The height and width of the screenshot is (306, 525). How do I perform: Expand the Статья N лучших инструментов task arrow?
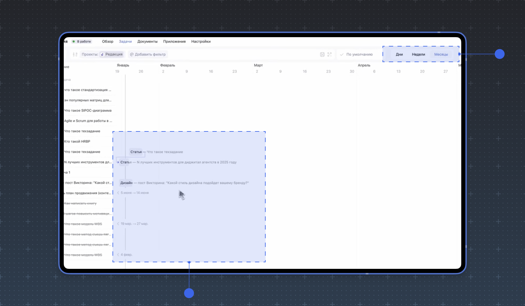click(118, 162)
